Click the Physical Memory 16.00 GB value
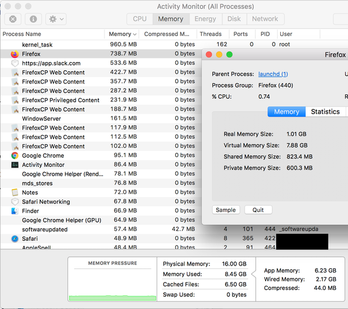 pos(234,264)
